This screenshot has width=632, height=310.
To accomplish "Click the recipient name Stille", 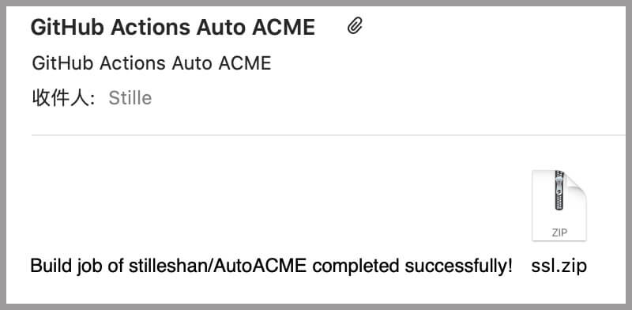I will pos(130,98).
